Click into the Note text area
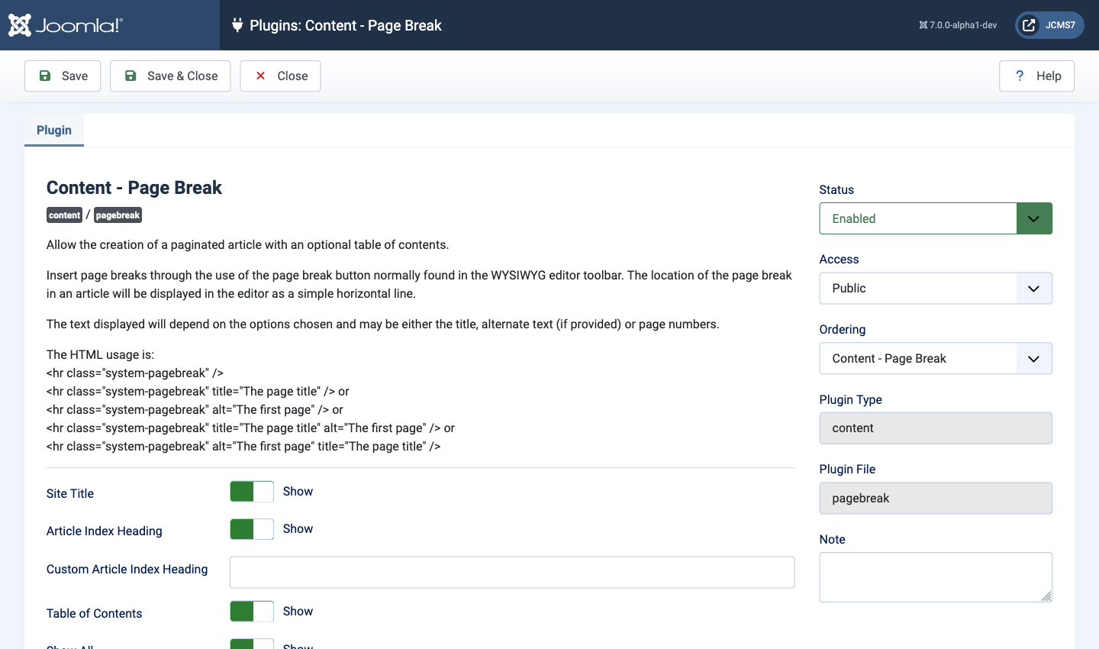This screenshot has width=1099, height=649. [936, 577]
